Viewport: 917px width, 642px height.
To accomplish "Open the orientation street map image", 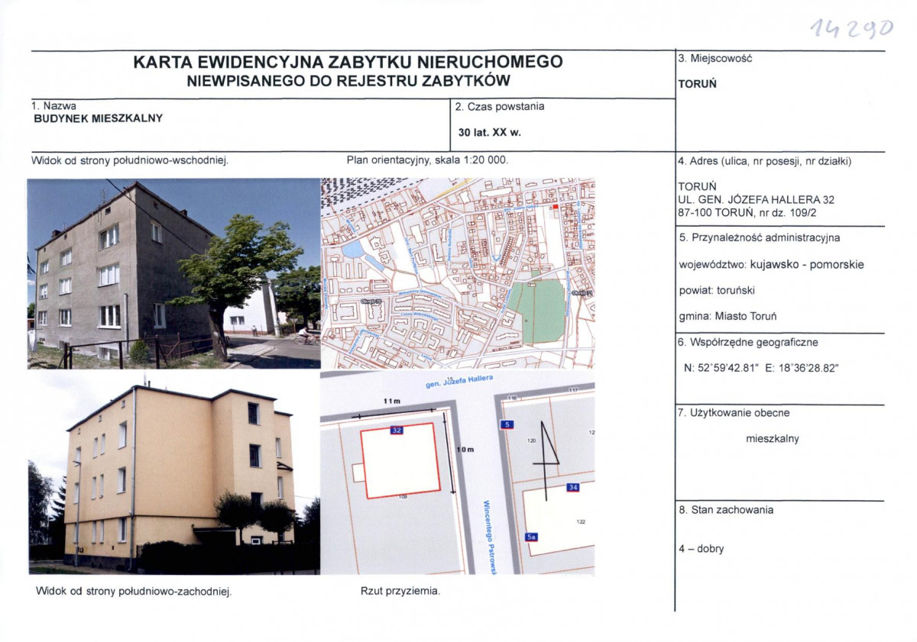I will click(x=458, y=273).
